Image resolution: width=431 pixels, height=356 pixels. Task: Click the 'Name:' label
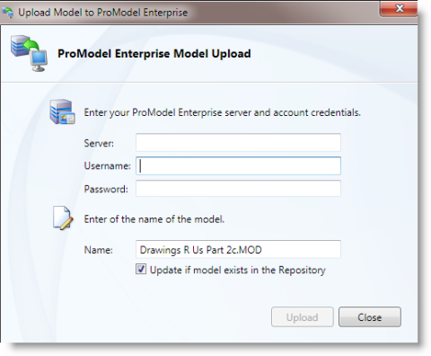(x=99, y=250)
